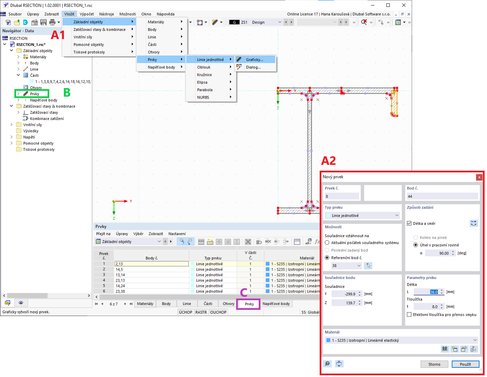The image size is (487, 377).
Task: Click the work plane selection icon in toolbar
Action: (200, 22)
